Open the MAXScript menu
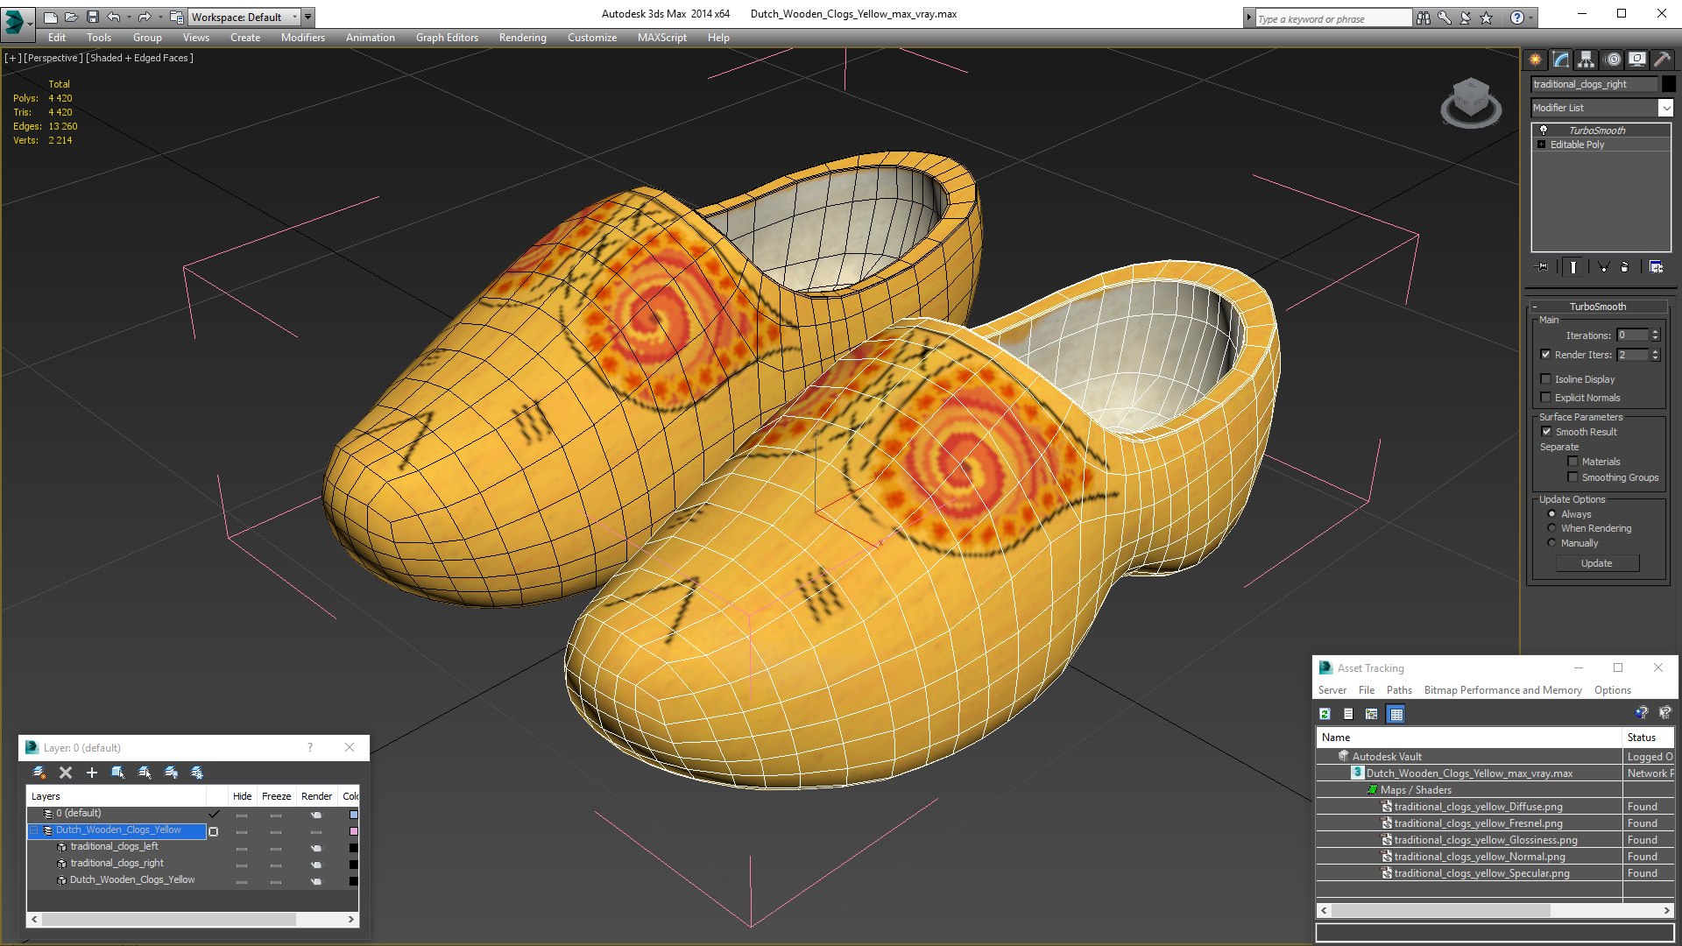This screenshot has width=1682, height=946. (x=661, y=38)
